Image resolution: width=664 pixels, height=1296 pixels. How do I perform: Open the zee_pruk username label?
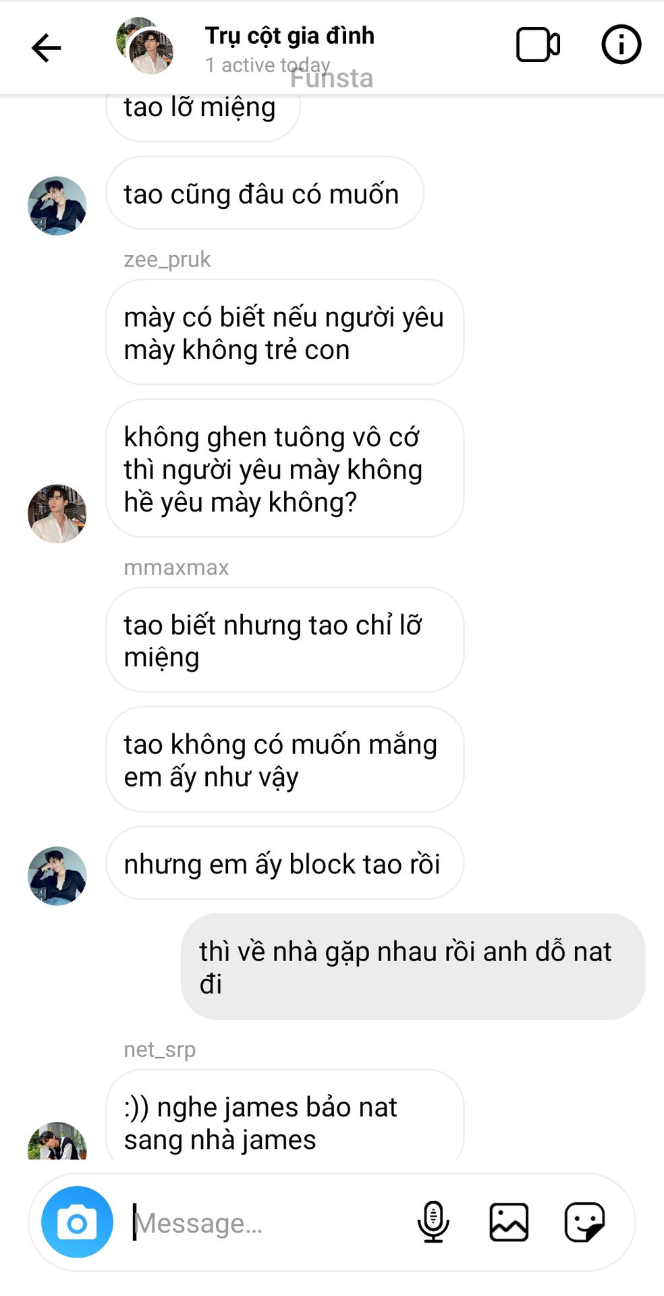[x=167, y=259]
